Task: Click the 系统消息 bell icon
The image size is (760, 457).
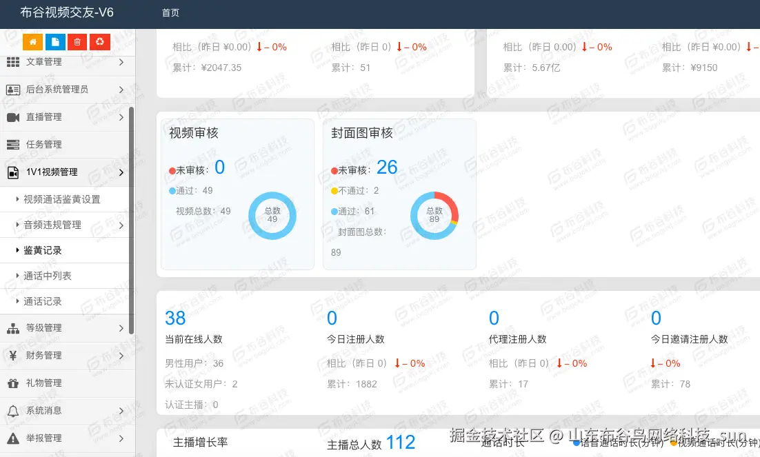Action: coord(14,410)
